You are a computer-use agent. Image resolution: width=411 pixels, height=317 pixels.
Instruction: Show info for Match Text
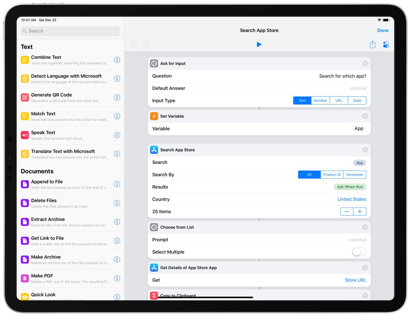pos(117,117)
